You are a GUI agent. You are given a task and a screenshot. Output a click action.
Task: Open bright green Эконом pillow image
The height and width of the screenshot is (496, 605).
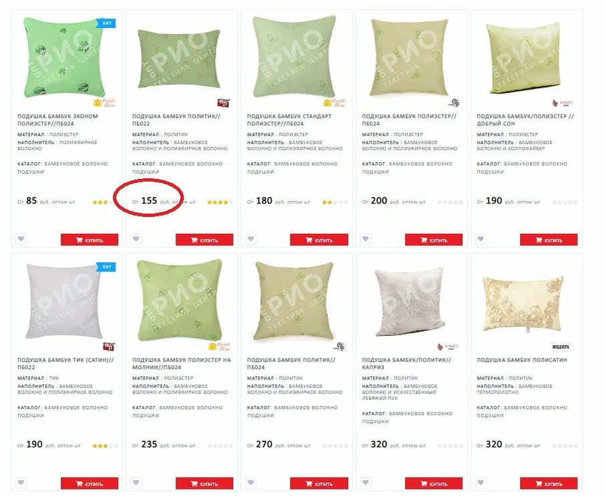click(x=65, y=58)
